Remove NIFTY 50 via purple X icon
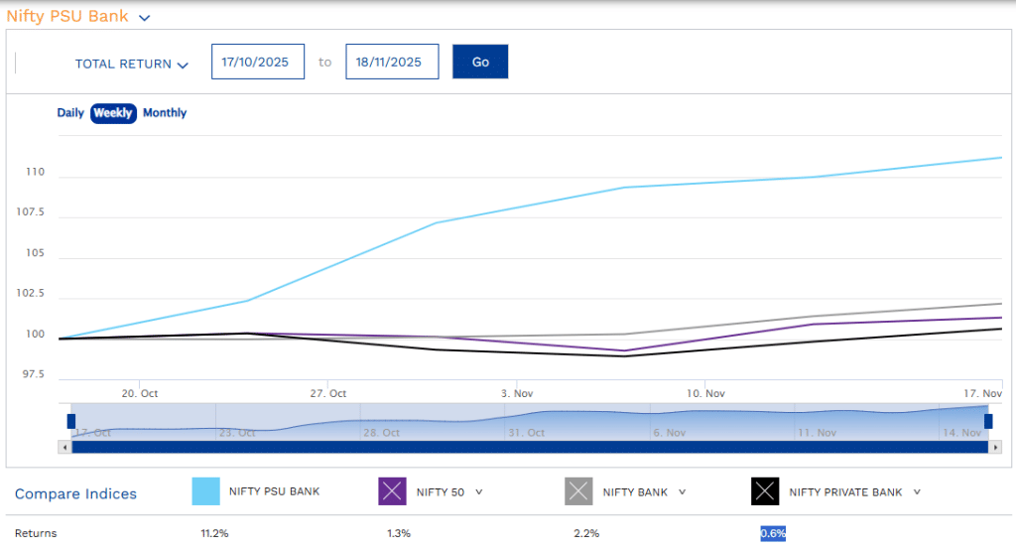1016x550 pixels. coord(393,491)
